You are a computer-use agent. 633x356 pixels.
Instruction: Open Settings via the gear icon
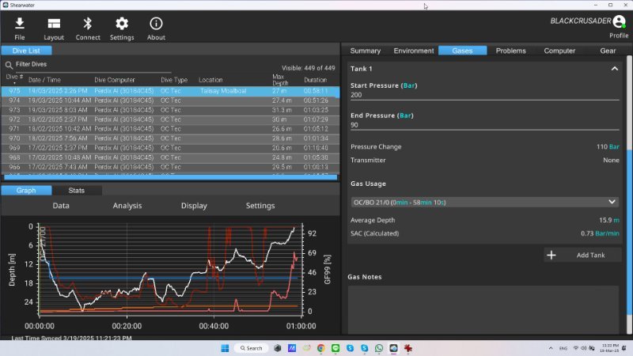pos(121,24)
